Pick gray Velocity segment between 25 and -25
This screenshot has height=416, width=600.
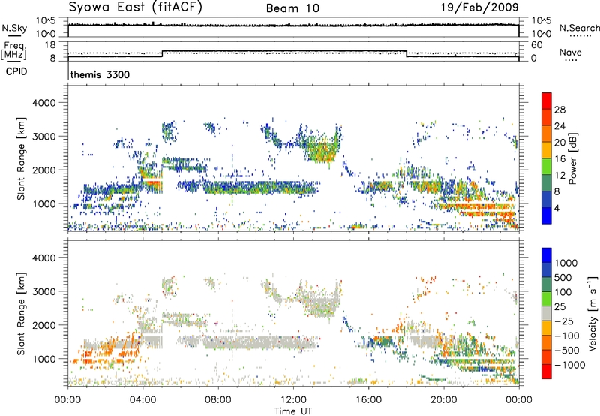(547, 313)
